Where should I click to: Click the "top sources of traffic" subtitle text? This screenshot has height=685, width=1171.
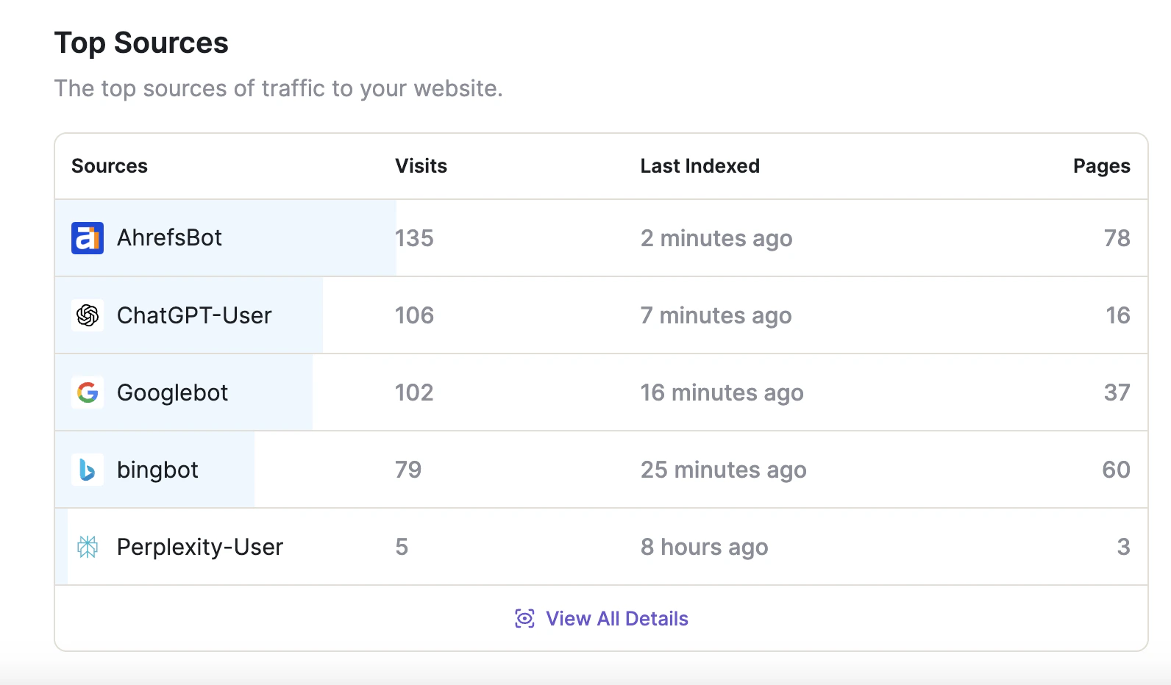click(x=278, y=88)
